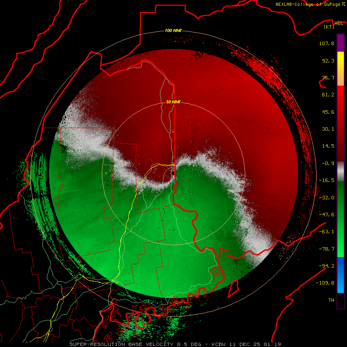Click the 14.5 velocity scale value
Viewport: 347px width, 347px height.
(x=328, y=146)
